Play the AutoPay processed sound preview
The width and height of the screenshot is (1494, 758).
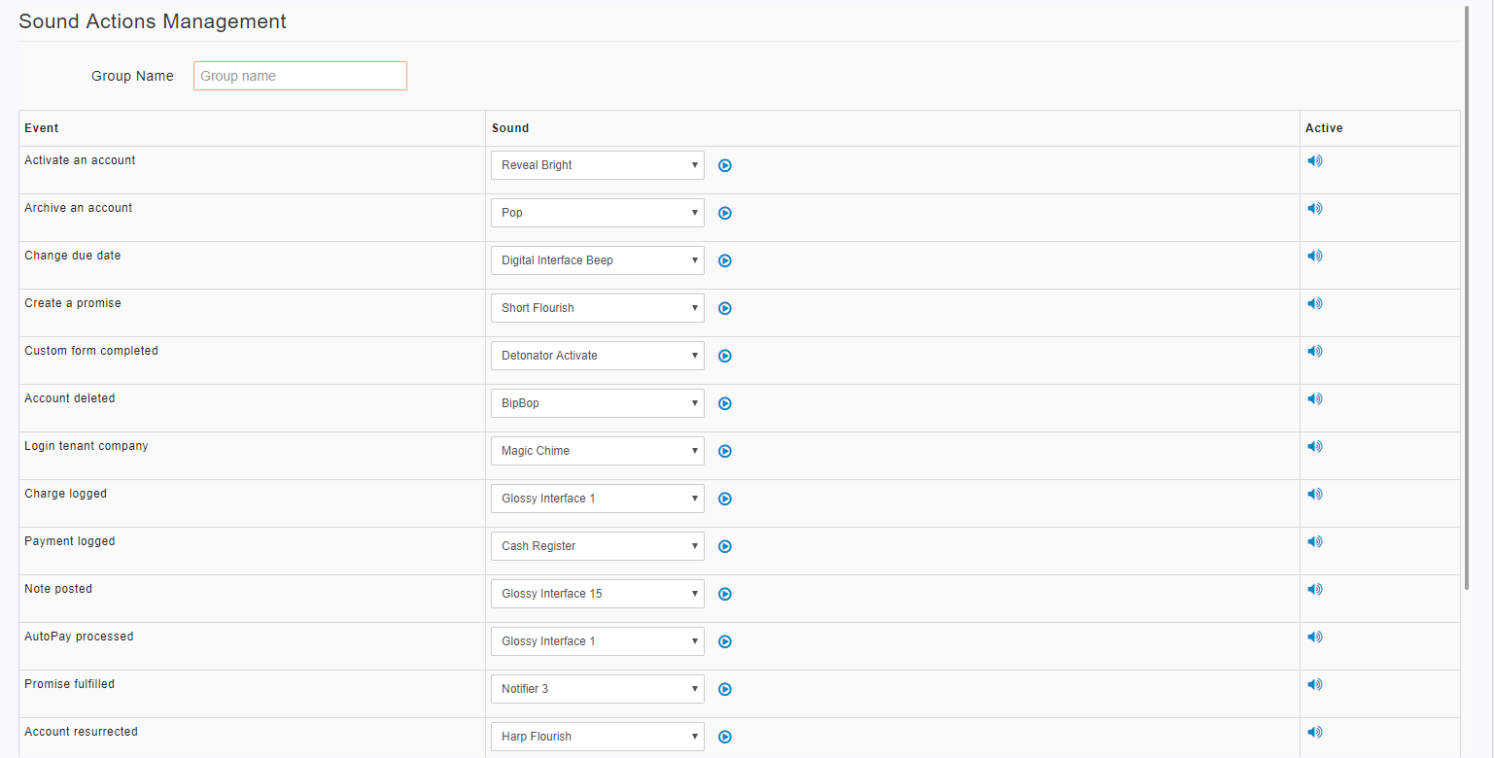725,641
